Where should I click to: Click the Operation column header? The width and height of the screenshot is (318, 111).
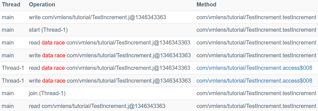tap(42, 5)
